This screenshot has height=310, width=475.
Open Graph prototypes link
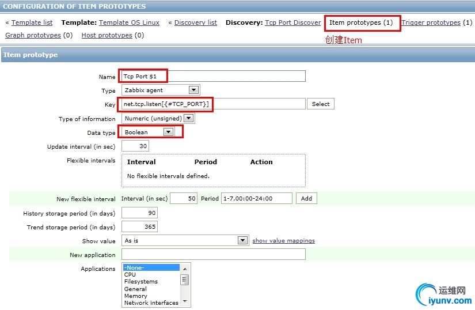pyautogui.click(x=33, y=35)
